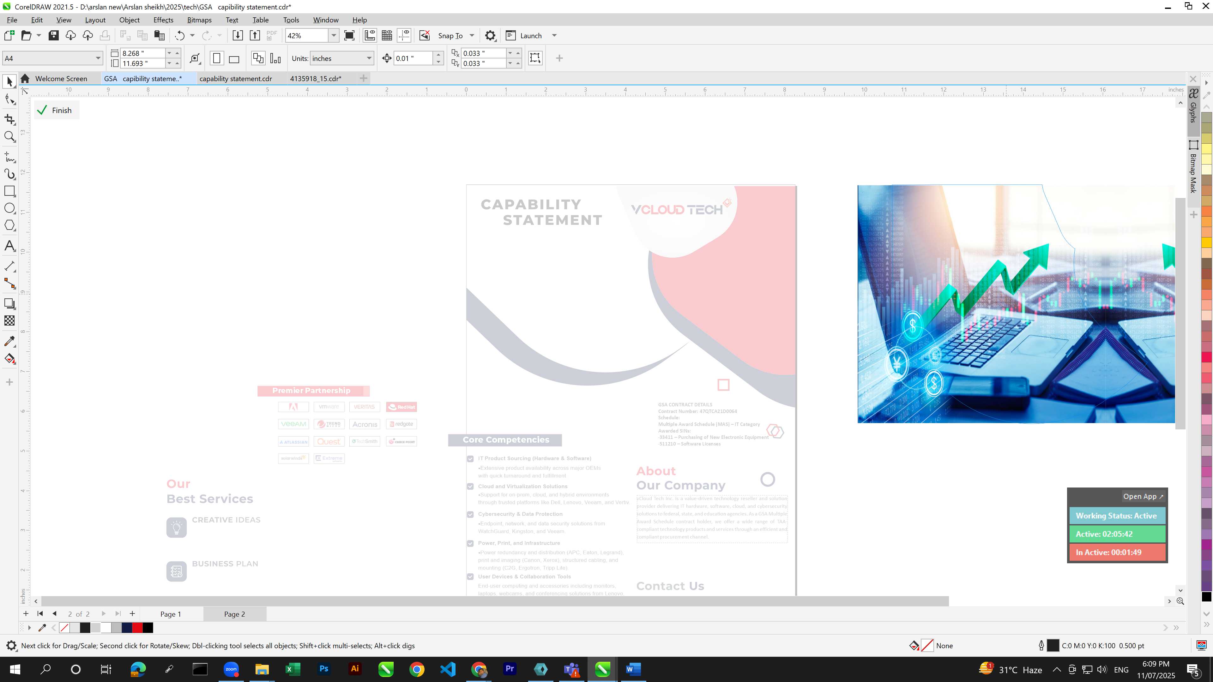Click the Export icon
Screen dimensions: 1213x682
click(255, 35)
